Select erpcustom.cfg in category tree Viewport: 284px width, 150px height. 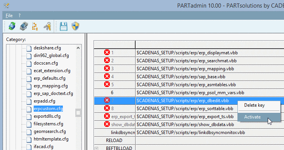pyautogui.click(x=48, y=109)
